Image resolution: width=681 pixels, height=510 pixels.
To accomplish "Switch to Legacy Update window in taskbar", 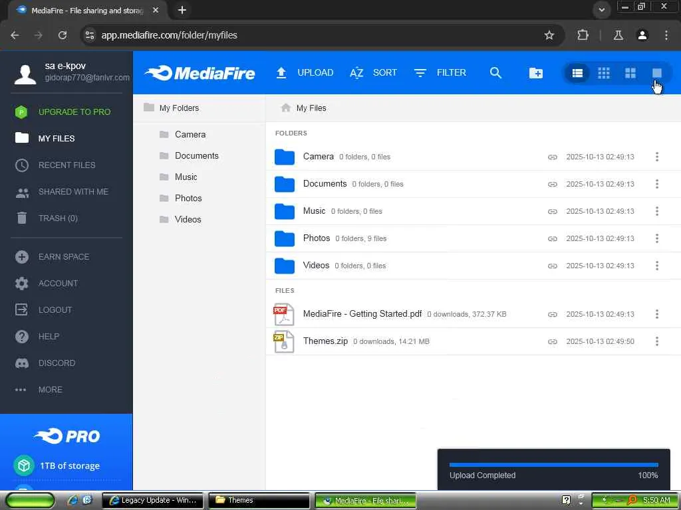I will click(x=154, y=500).
